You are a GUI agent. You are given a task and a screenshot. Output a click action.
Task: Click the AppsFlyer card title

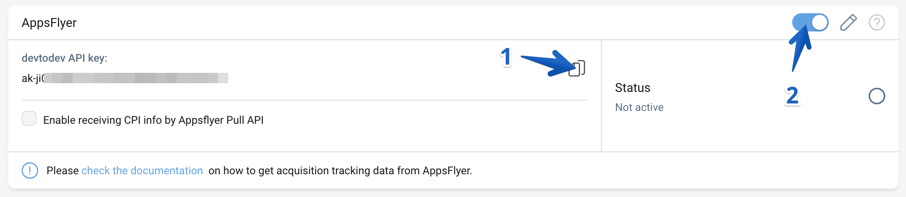[x=49, y=23]
